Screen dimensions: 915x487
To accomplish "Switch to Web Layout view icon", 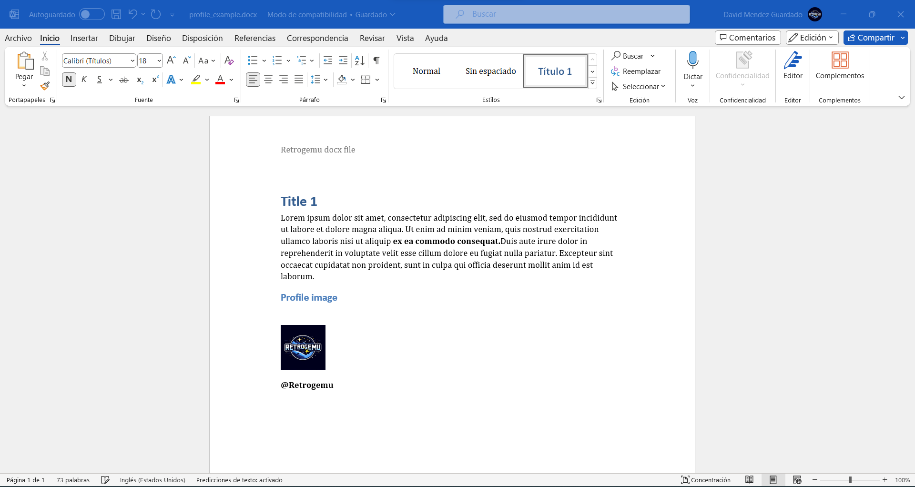I will 797,480.
